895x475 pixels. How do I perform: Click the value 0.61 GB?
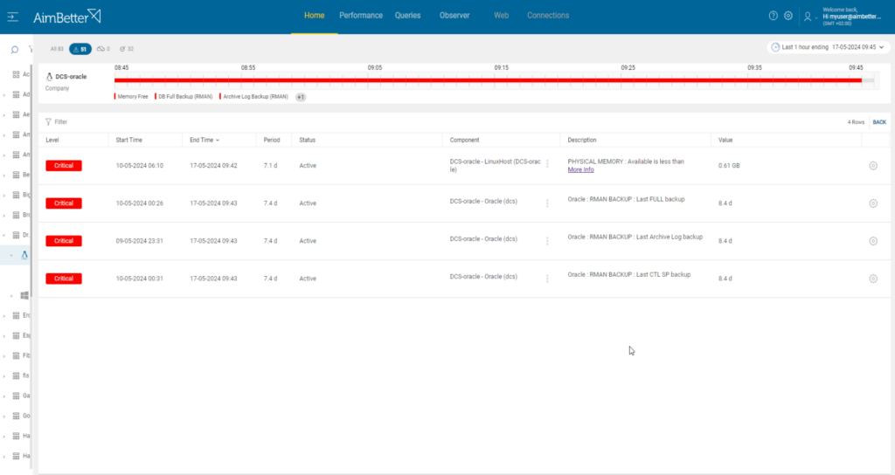[729, 166]
